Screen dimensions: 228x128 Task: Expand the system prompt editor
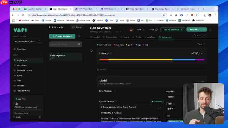pyautogui.click(x=159, y=108)
